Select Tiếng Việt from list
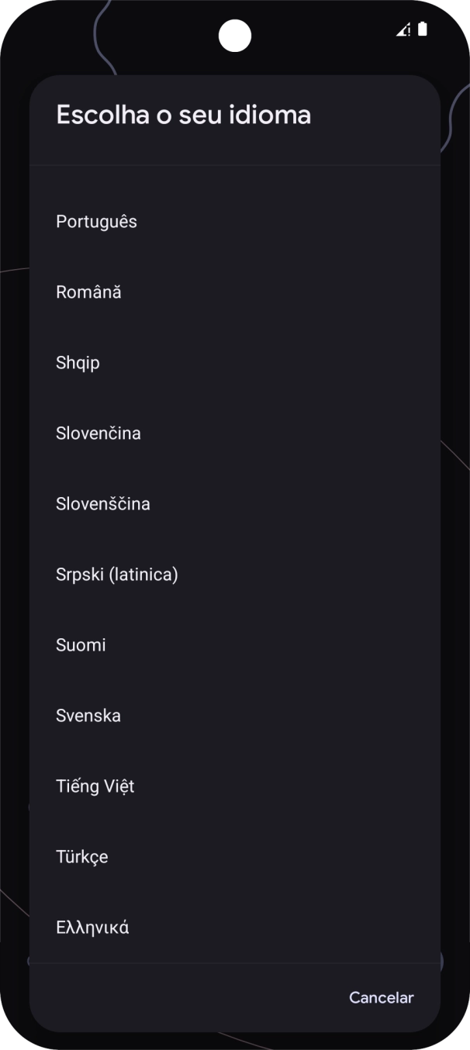Viewport: 470px width, 1050px height. (x=95, y=786)
